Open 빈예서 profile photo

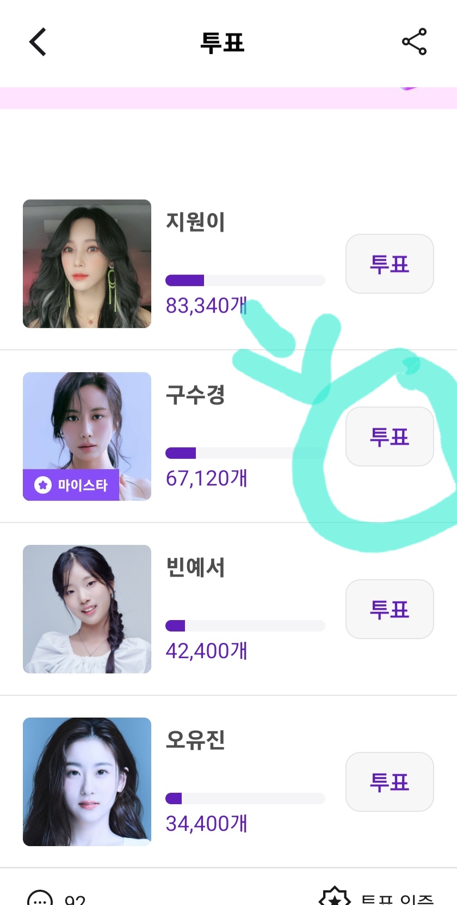point(87,609)
